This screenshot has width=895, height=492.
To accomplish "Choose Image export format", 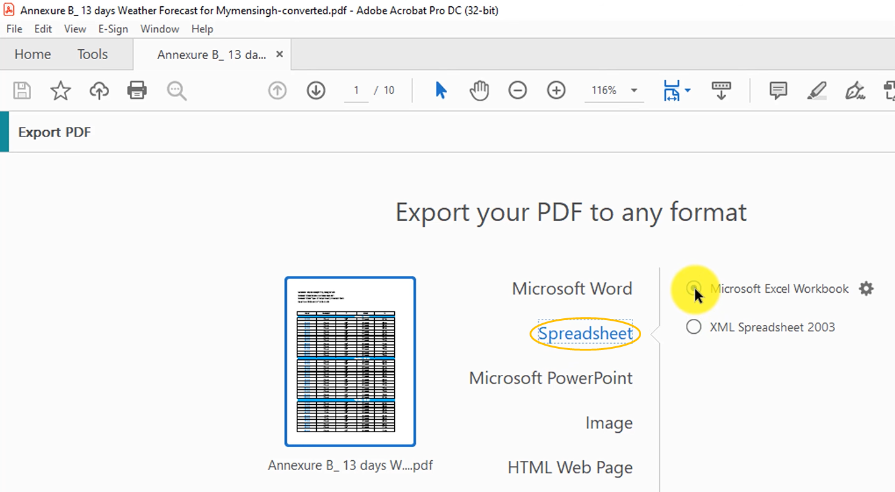I will [x=609, y=423].
